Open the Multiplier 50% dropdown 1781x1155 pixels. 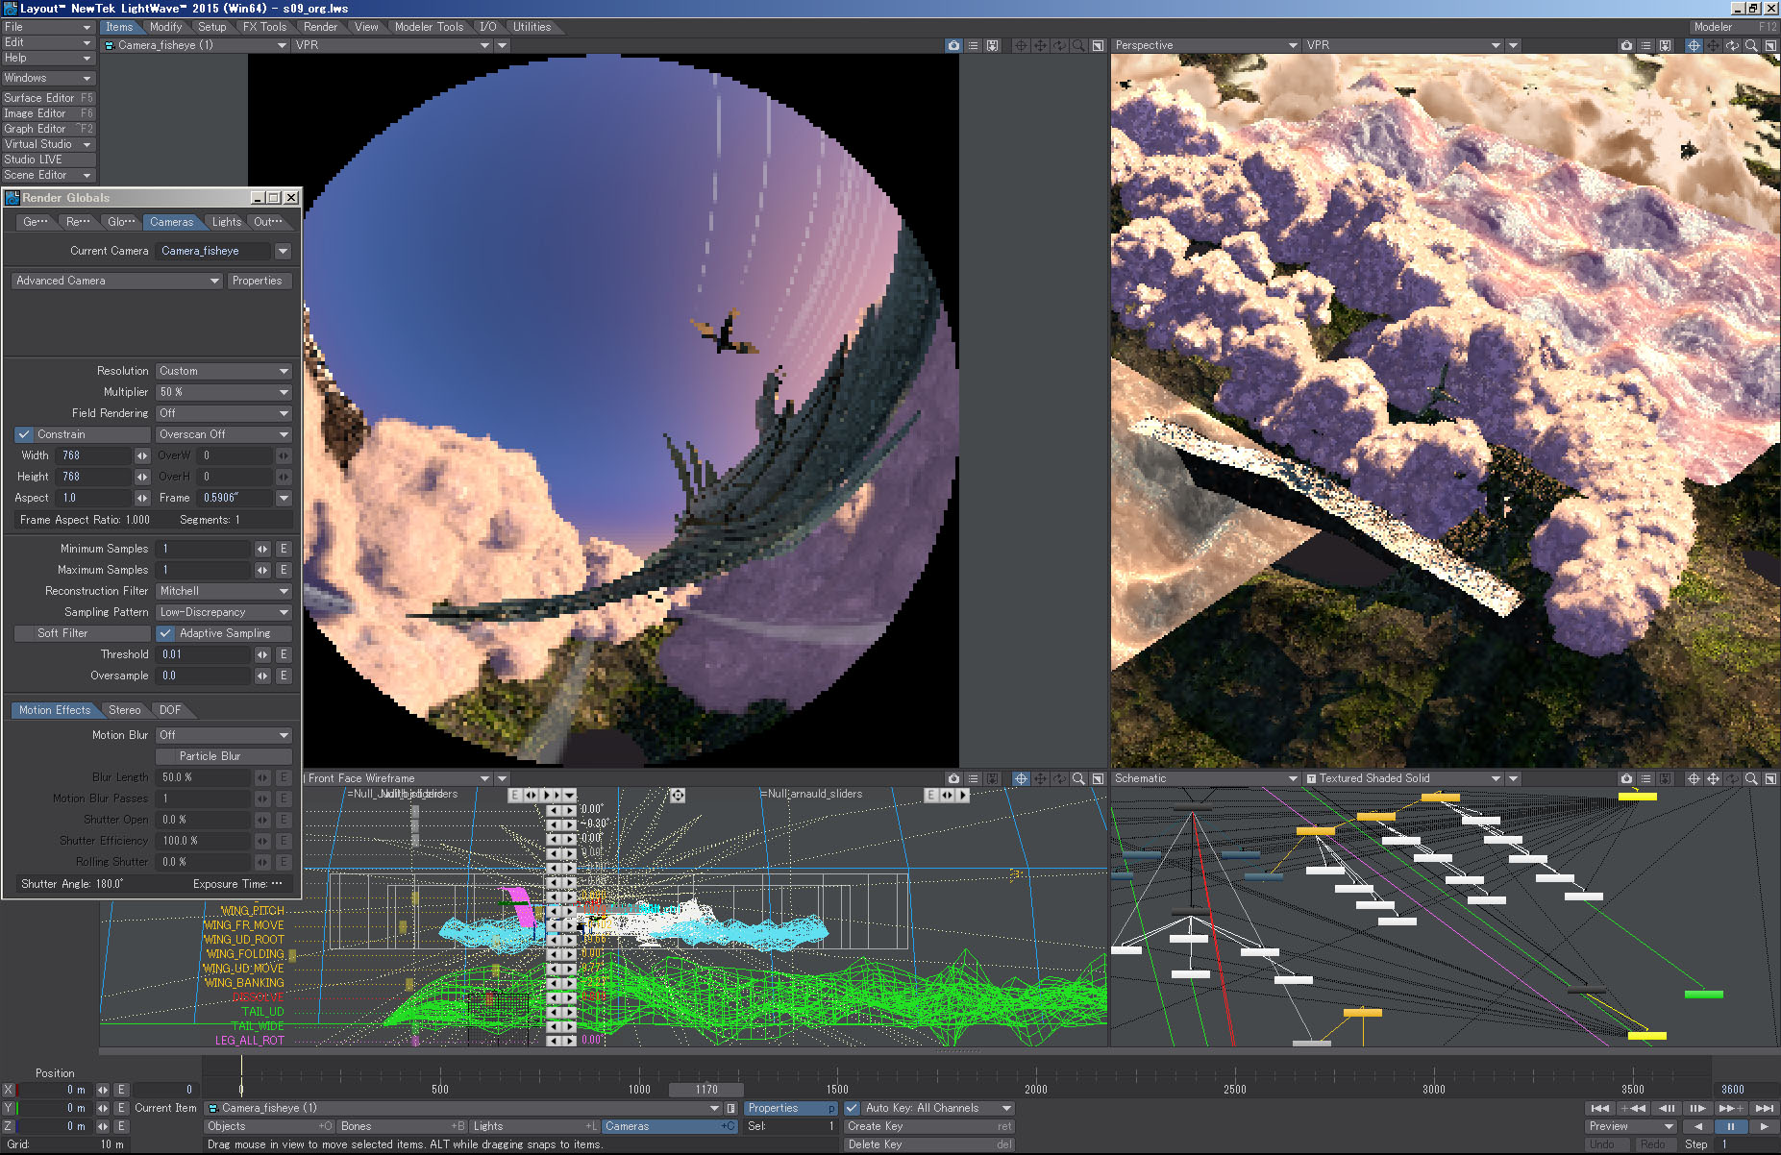click(223, 392)
